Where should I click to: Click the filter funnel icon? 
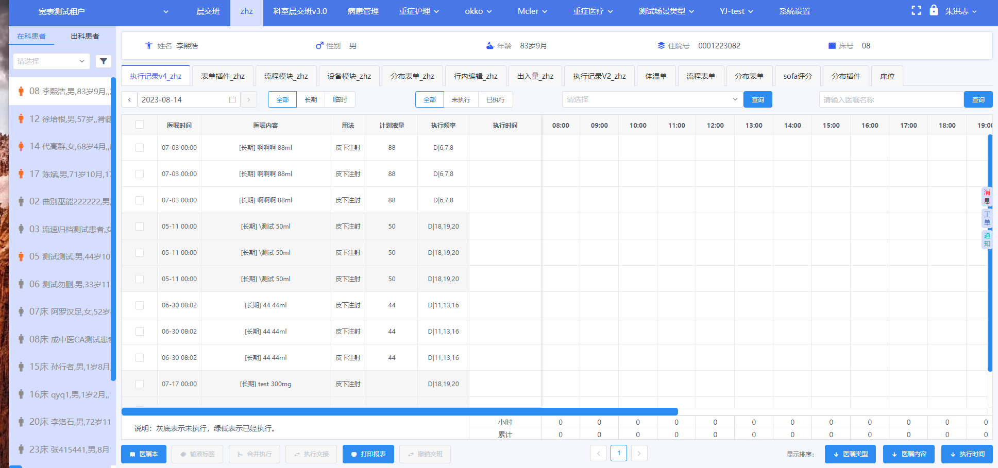click(x=104, y=61)
